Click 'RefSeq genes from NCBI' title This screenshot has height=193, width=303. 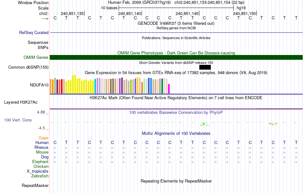[x=176, y=28]
